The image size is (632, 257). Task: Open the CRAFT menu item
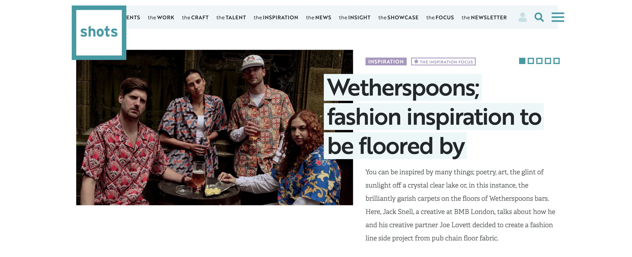195,17
